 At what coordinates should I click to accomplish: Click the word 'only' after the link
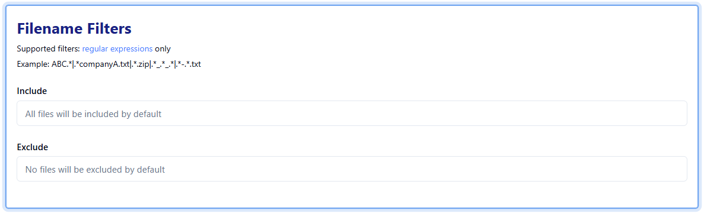163,48
